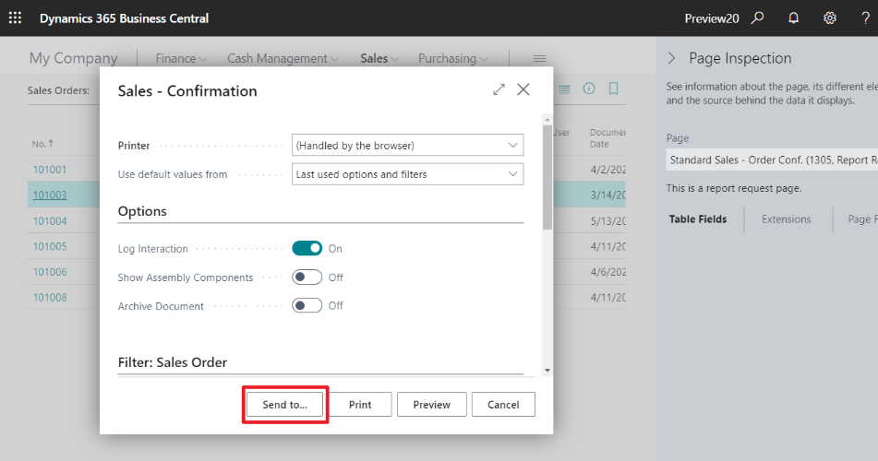Screen dimensions: 878x461
Task: Click the bookmark icon in Sales Orders page
Action: click(614, 89)
